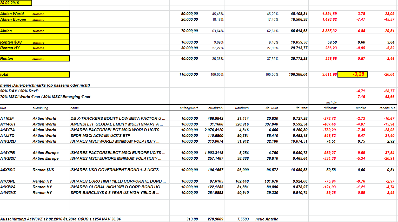Select the rendite p.a column header
398x222 pixels.
tap(387, 108)
